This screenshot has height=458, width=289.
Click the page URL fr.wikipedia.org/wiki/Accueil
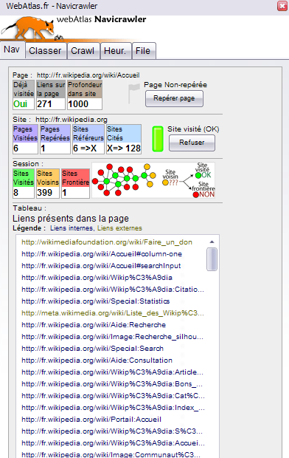point(88,75)
